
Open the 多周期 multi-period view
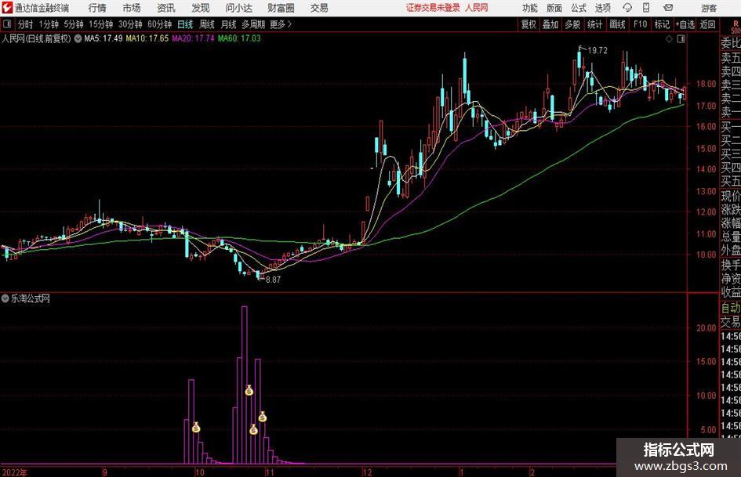pos(253,24)
